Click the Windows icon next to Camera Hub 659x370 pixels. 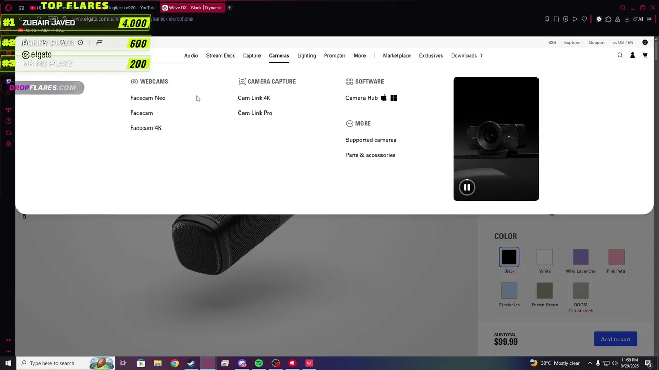click(x=394, y=98)
